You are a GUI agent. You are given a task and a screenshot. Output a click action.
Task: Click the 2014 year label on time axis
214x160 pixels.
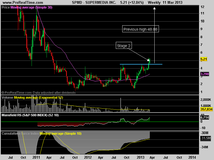point(192,157)
